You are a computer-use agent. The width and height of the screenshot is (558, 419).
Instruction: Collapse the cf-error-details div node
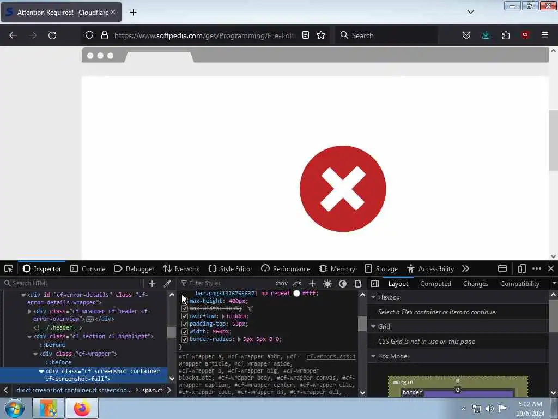pyautogui.click(x=23, y=295)
